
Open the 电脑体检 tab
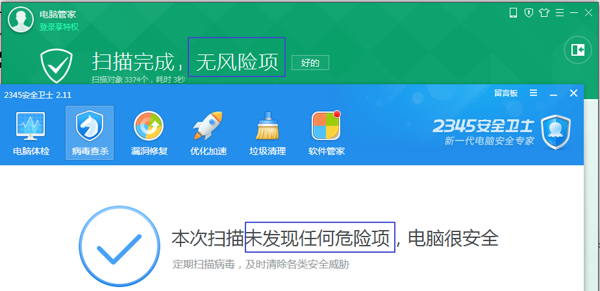(31, 133)
